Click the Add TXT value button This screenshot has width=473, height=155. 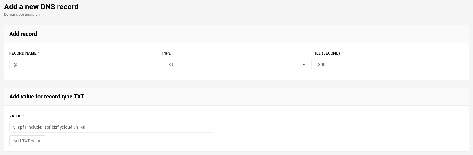point(27,141)
